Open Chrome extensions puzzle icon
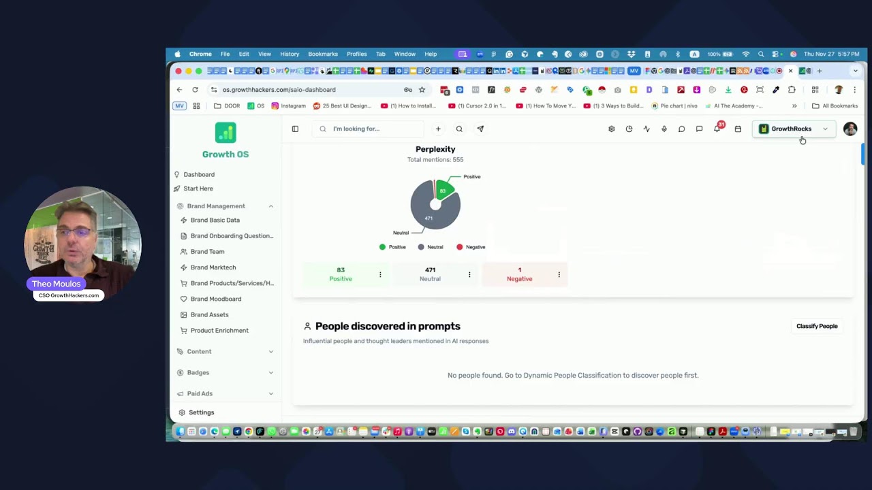The width and height of the screenshot is (872, 490). click(x=792, y=89)
